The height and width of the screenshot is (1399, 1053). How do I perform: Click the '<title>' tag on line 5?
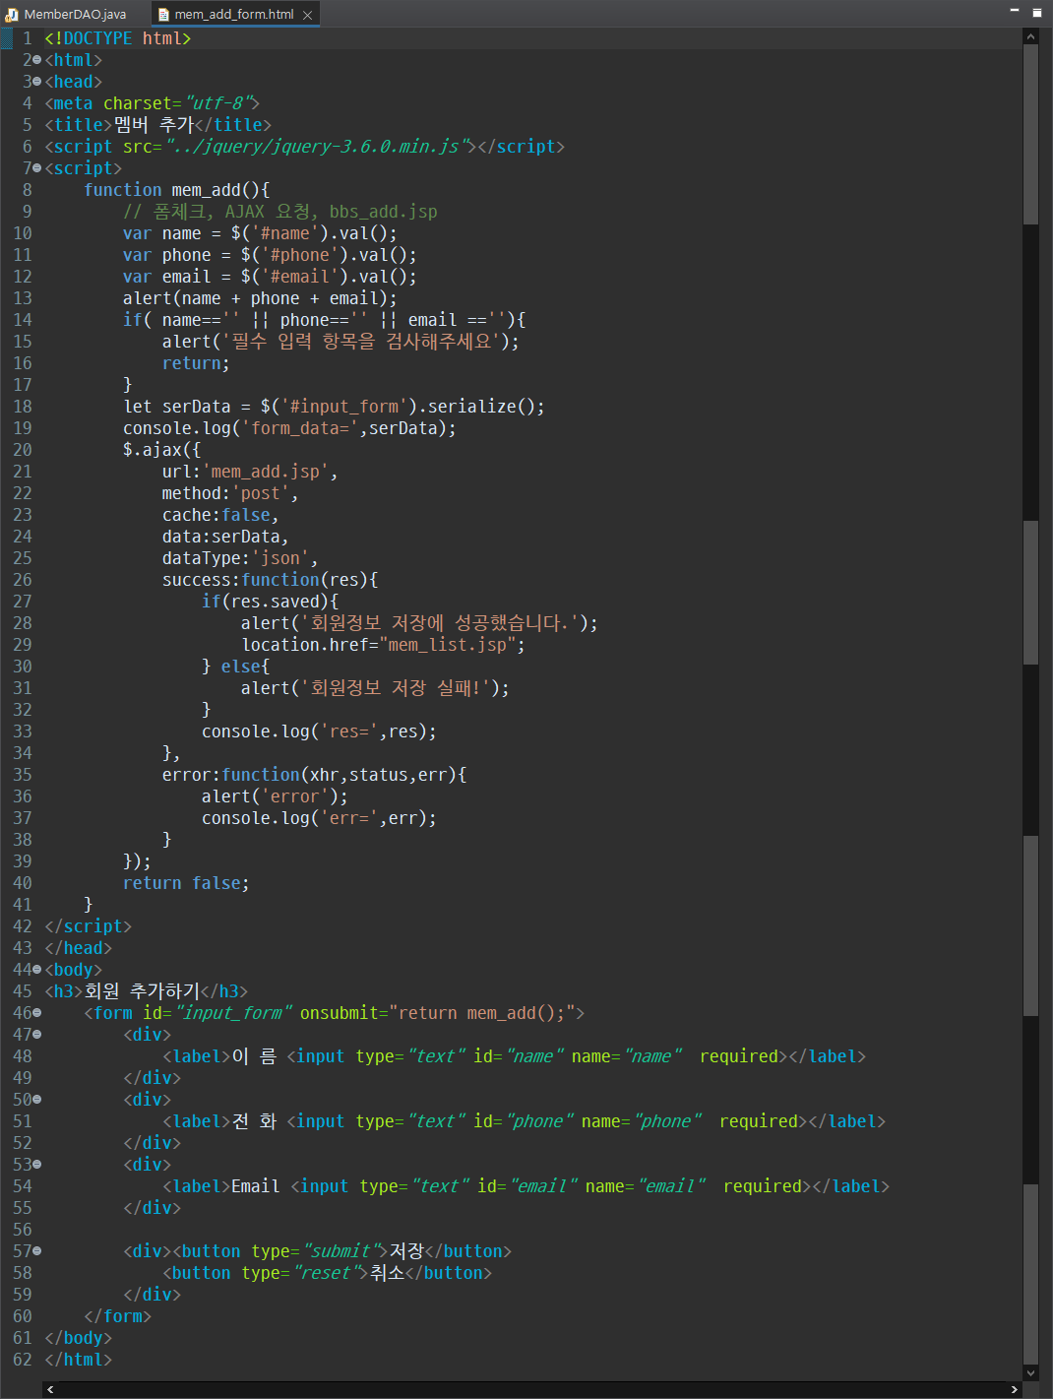[79, 125]
